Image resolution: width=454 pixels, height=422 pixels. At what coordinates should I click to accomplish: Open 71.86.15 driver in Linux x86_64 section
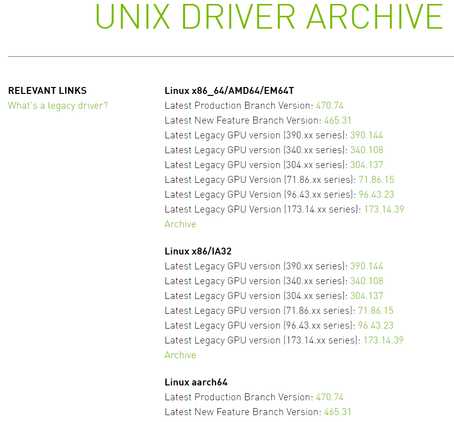click(x=376, y=179)
